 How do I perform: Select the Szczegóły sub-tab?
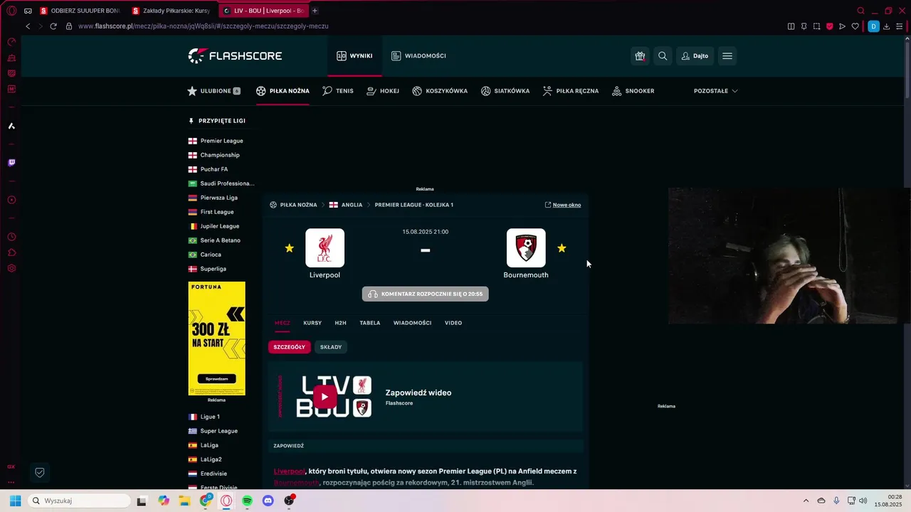tap(289, 347)
